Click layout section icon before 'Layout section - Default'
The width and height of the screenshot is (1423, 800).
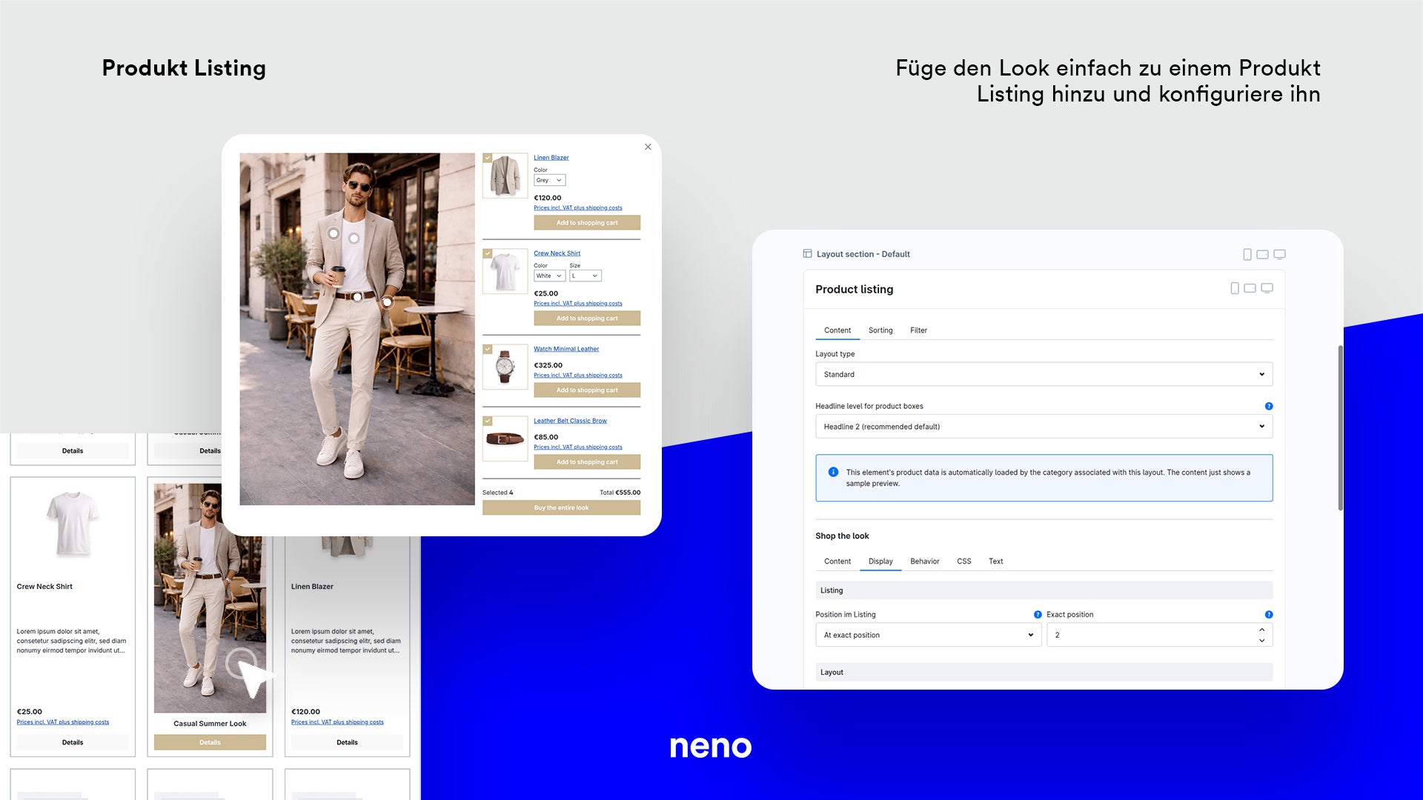(807, 253)
